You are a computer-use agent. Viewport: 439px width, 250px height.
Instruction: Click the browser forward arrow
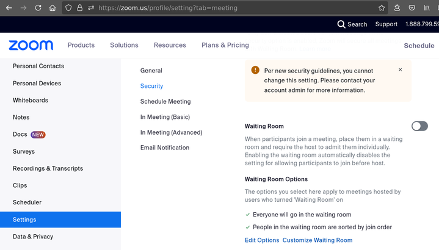point(23,8)
